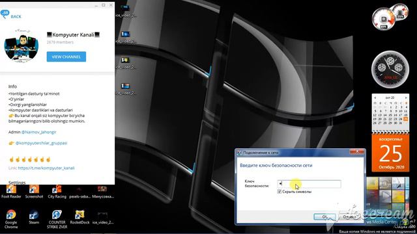Click the orange date tile showing 25
Screen dimensions: 417x234
[390, 153]
